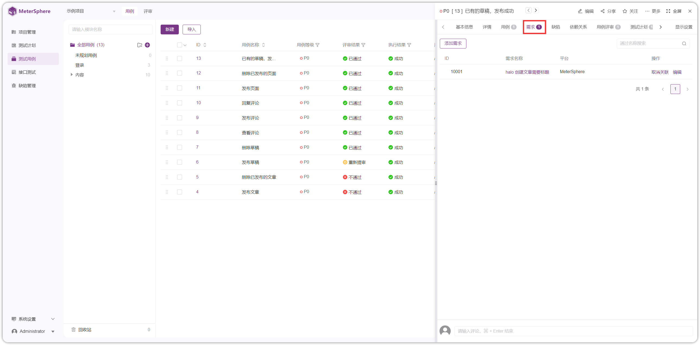
Task: Check the checkbox for case 10
Action: [180, 103]
